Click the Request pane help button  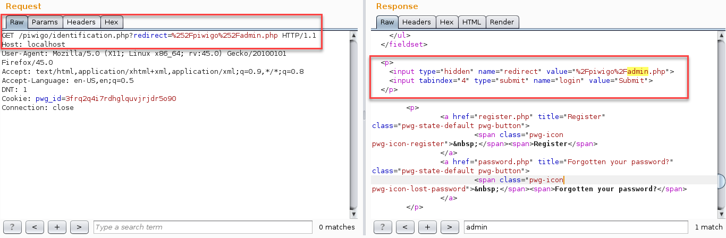coord(12,227)
